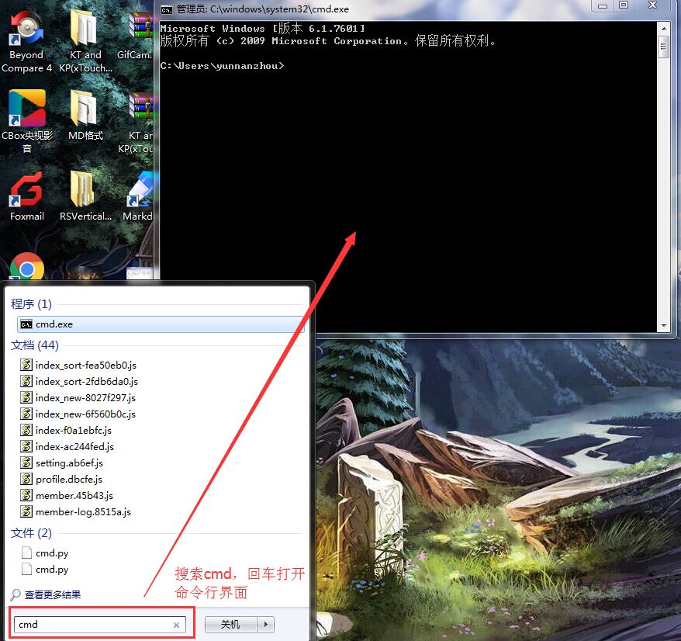Clear the search box with the X
The width and height of the screenshot is (681, 641).
tap(176, 625)
